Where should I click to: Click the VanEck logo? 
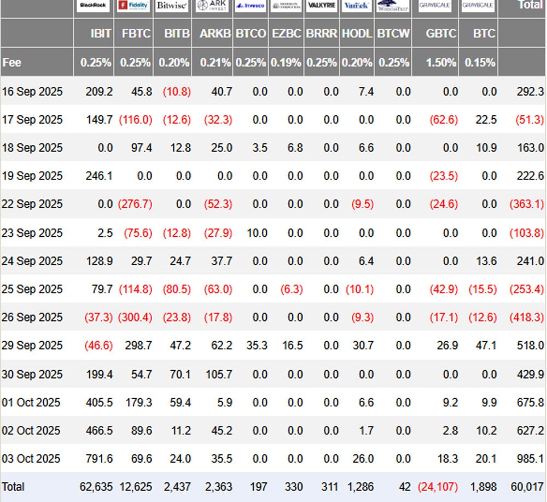click(x=357, y=6)
